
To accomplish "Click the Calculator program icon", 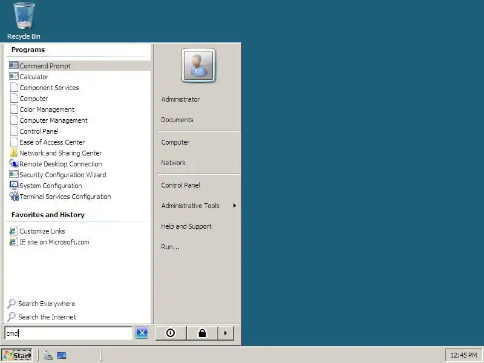I will 14,76.
